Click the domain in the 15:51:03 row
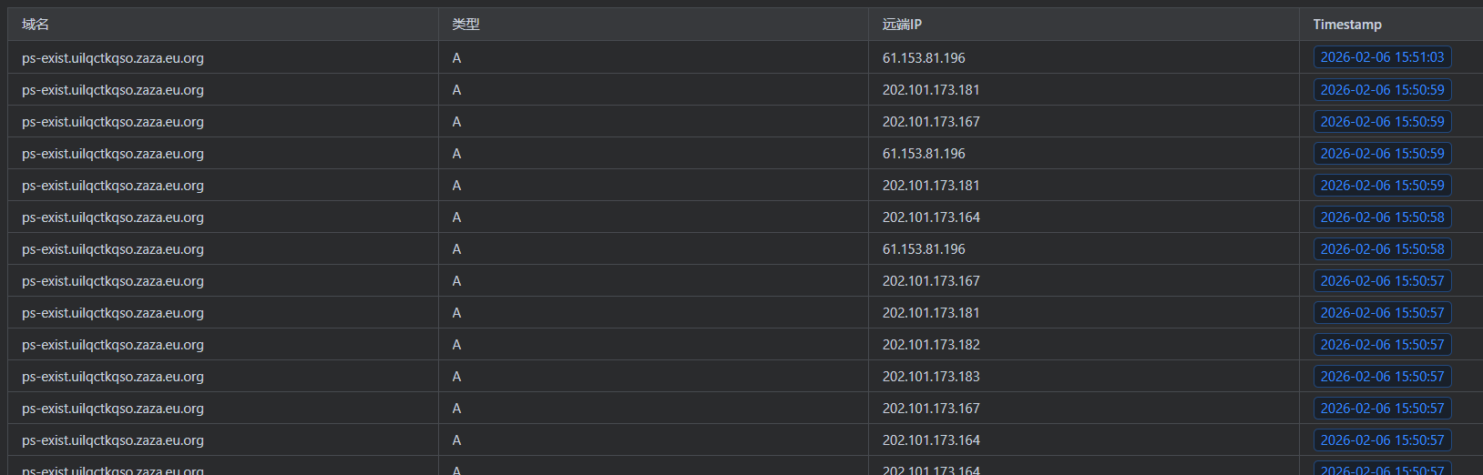The image size is (1483, 475). pyautogui.click(x=113, y=58)
